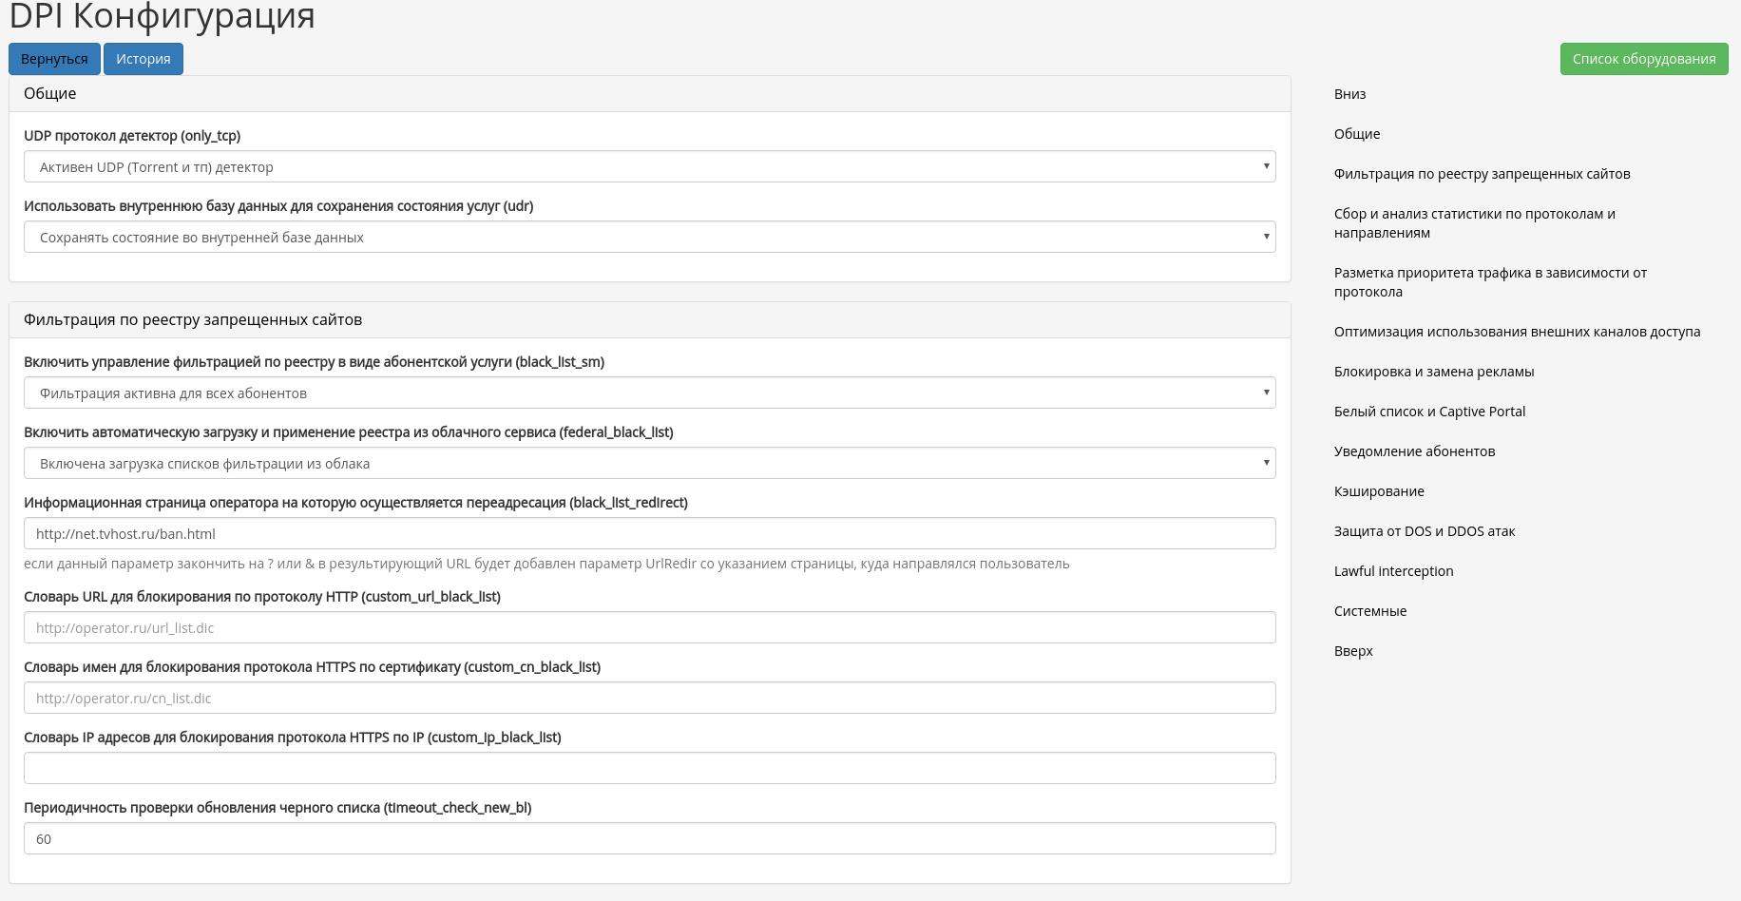
Task: Open the Lawful interception section
Action: tap(1394, 571)
